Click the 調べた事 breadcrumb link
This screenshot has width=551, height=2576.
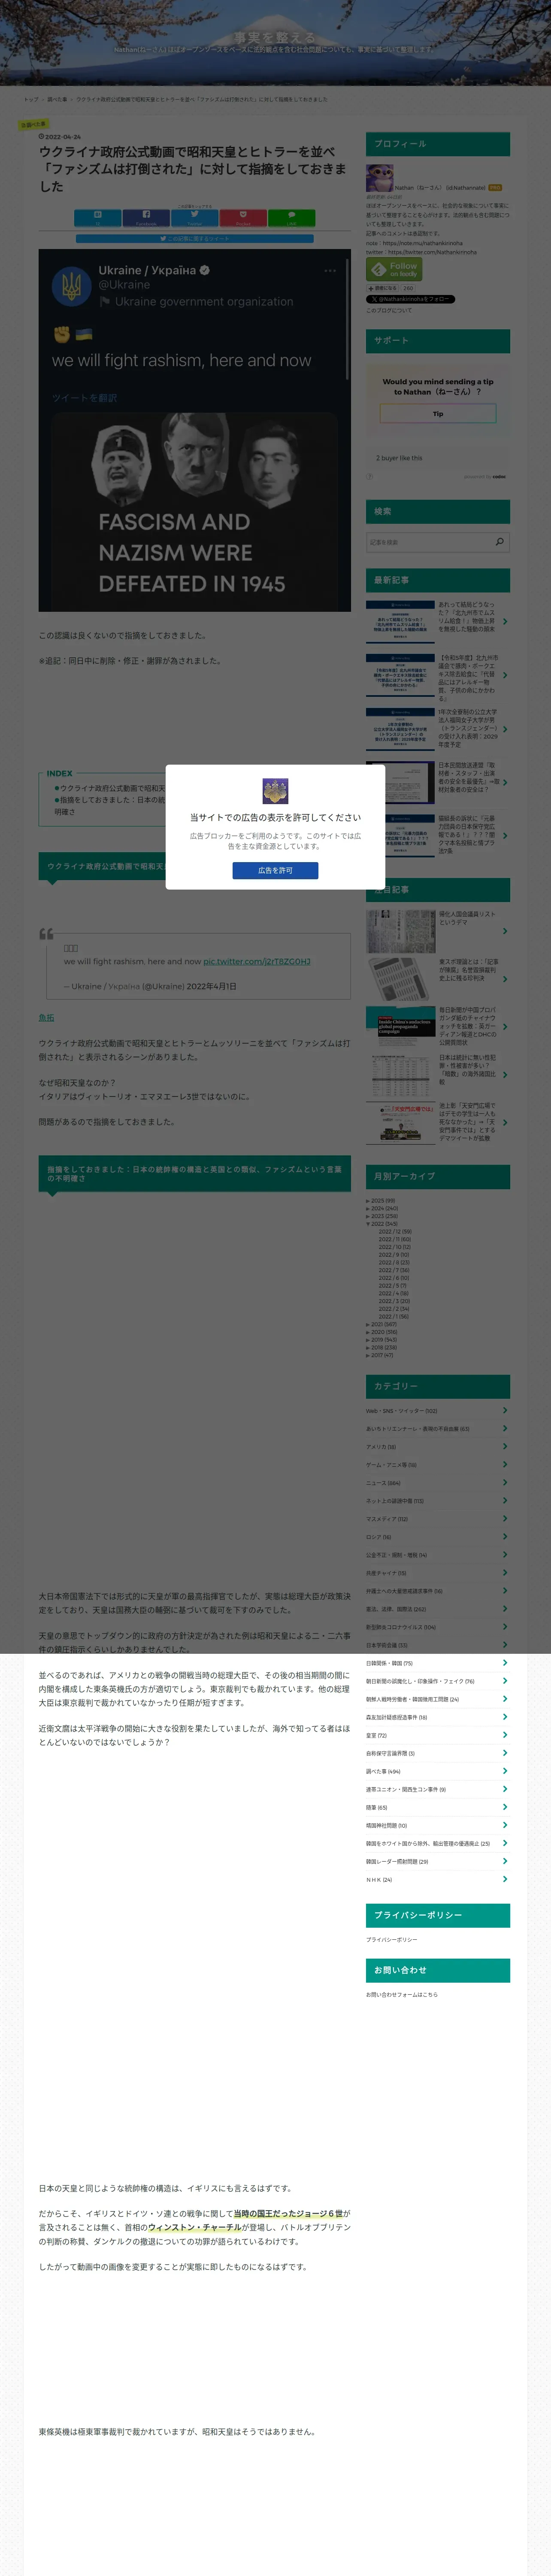click(x=58, y=99)
